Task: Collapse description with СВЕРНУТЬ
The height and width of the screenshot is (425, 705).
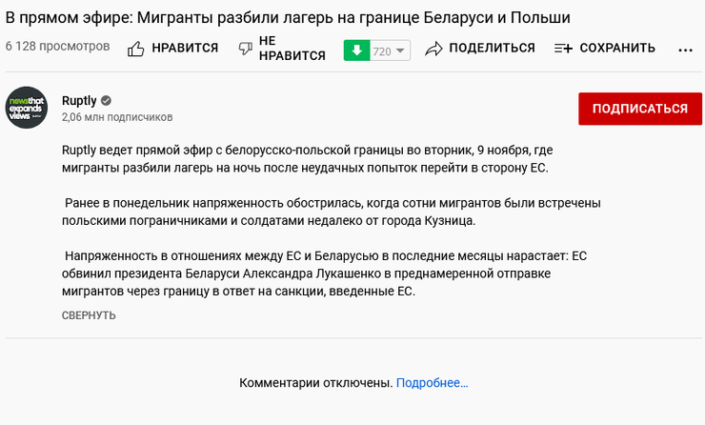Action: [89, 315]
